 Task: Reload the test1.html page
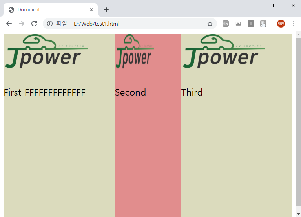coord(34,24)
